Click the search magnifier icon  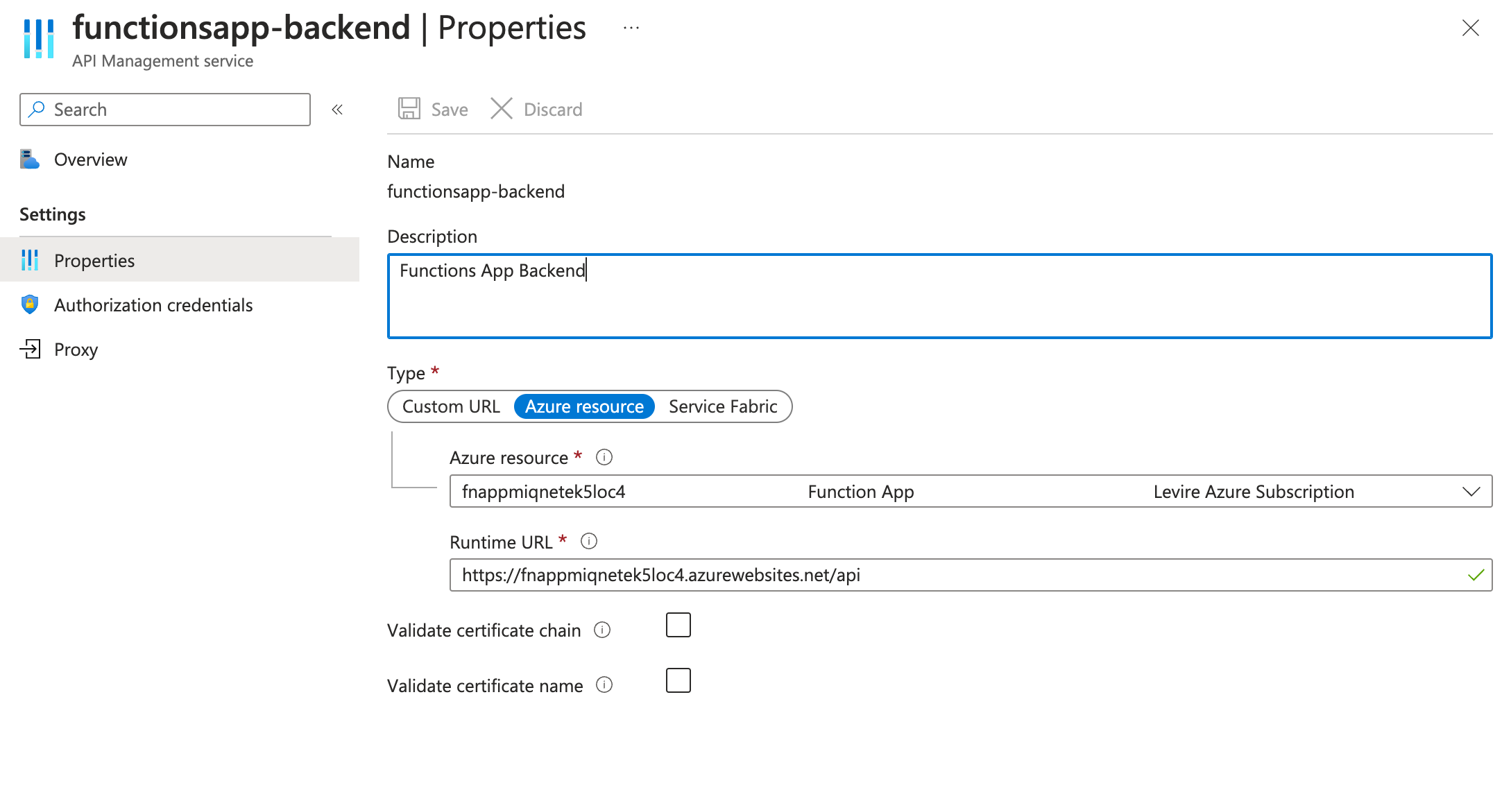coord(37,110)
